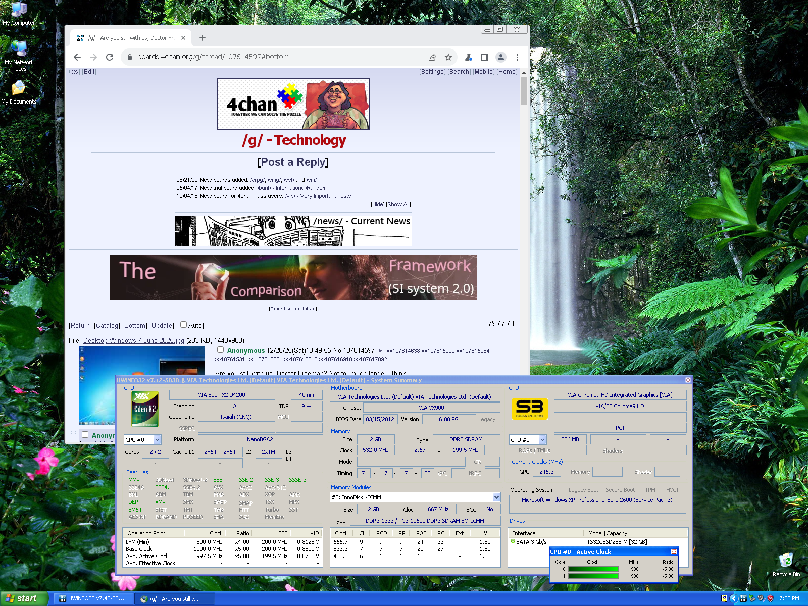This screenshot has width=808, height=606.
Task: Open Chrome's three-dot menu
Action: (x=517, y=57)
